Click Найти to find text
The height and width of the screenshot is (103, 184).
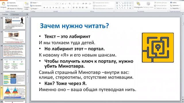click(x=173, y=3)
